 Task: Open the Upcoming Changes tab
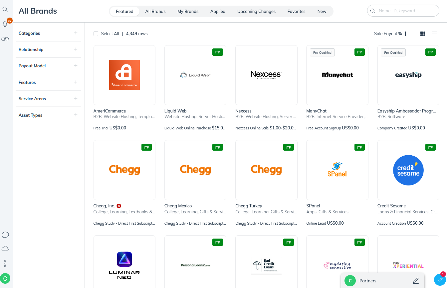click(256, 11)
